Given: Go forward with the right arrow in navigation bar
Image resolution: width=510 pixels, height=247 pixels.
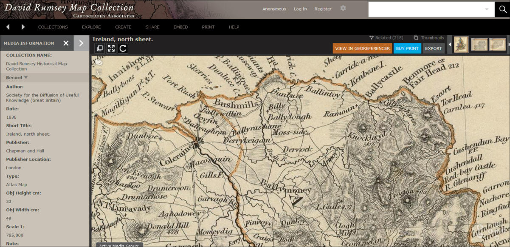Looking at the screenshot, I should 23,27.
